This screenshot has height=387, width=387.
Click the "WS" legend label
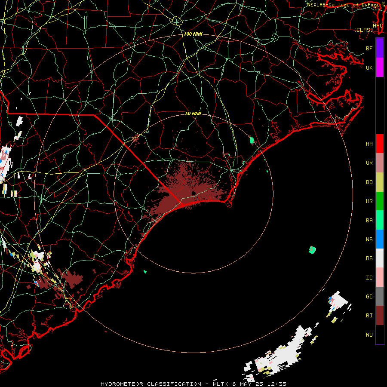coord(369,240)
